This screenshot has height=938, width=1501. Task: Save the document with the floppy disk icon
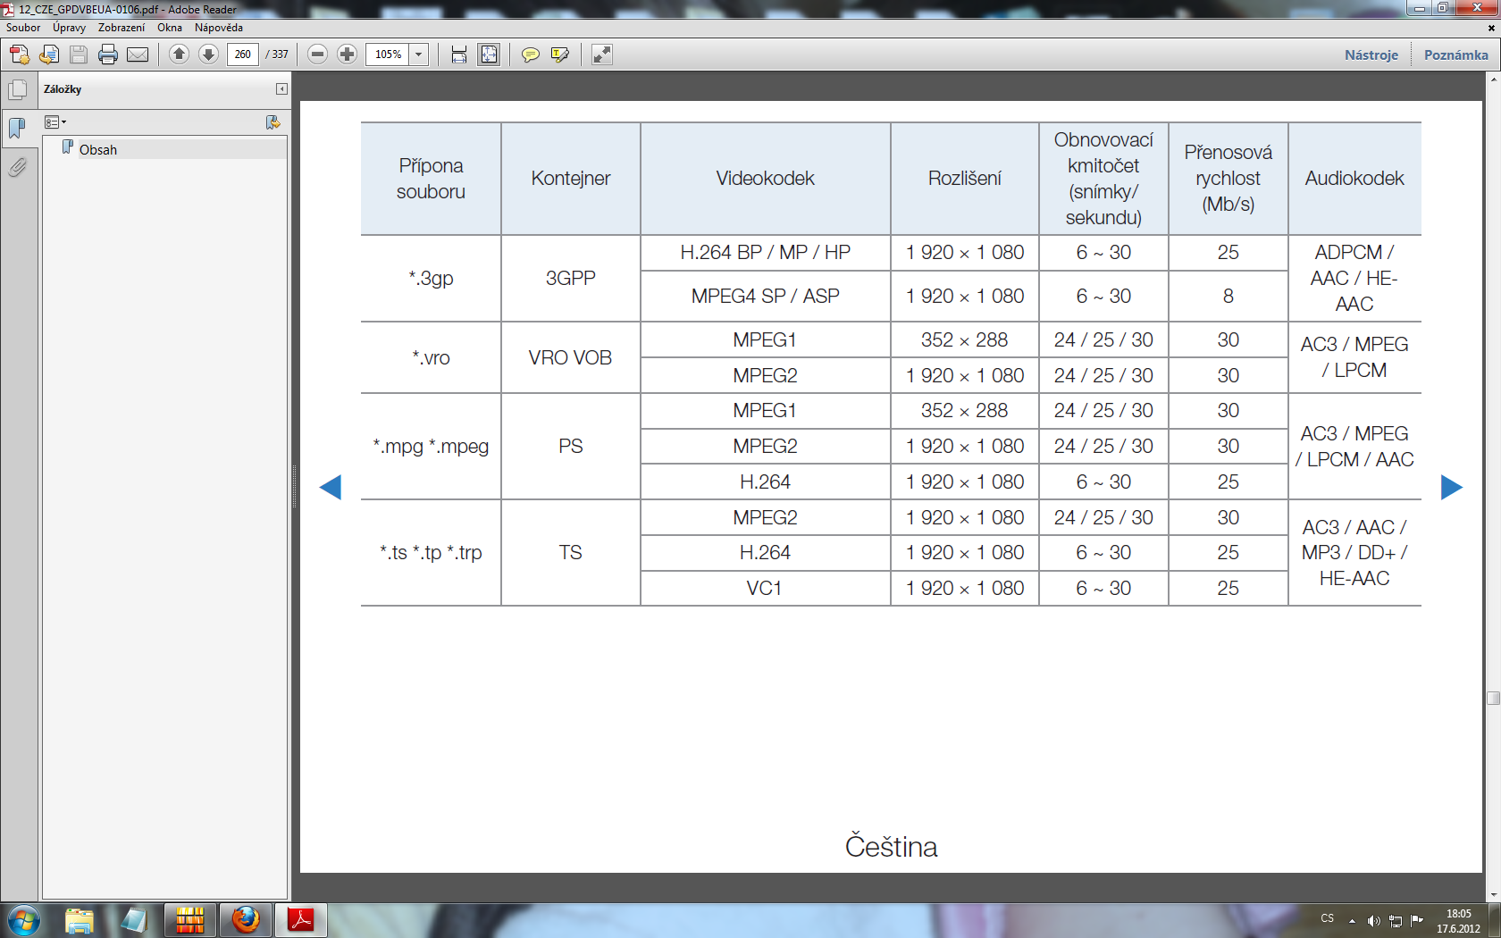point(79,54)
